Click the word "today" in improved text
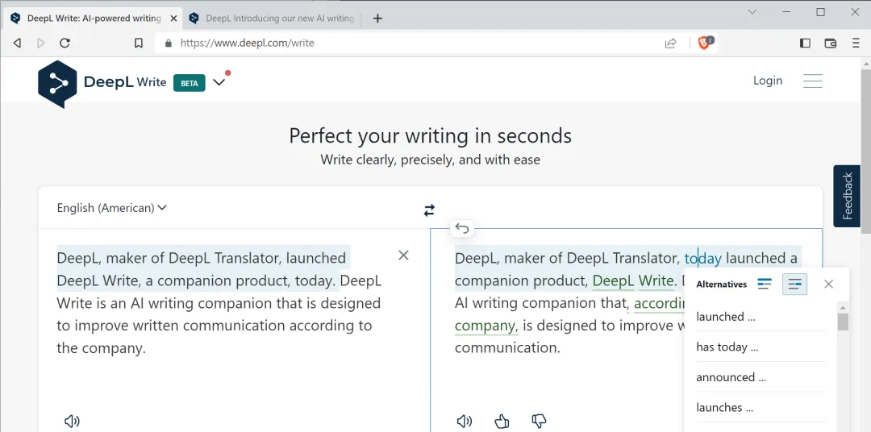The image size is (871, 432). (702, 258)
